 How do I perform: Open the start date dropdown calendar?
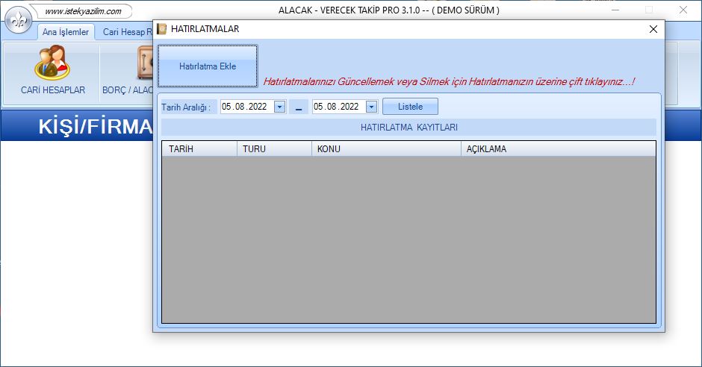point(280,107)
